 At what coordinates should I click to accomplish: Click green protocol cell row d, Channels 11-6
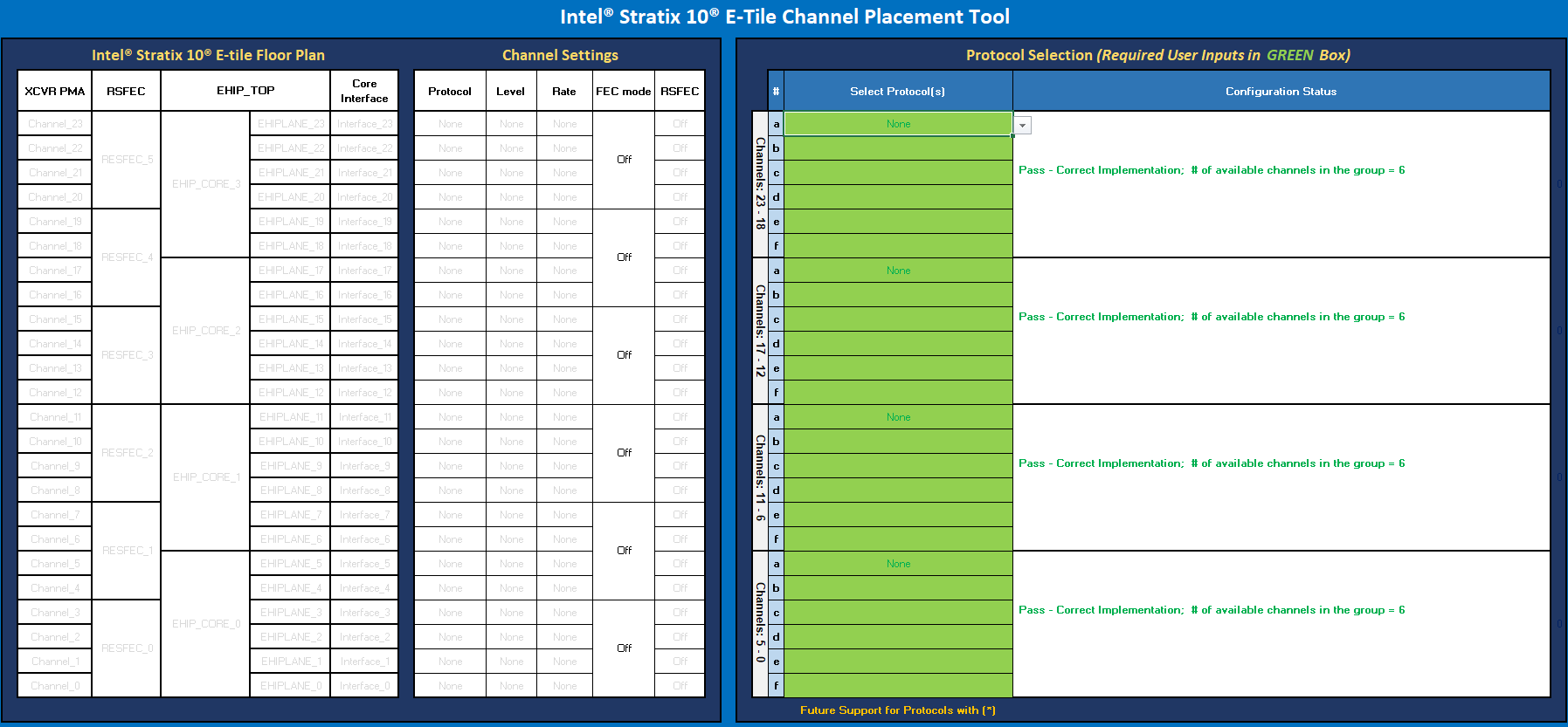898,490
